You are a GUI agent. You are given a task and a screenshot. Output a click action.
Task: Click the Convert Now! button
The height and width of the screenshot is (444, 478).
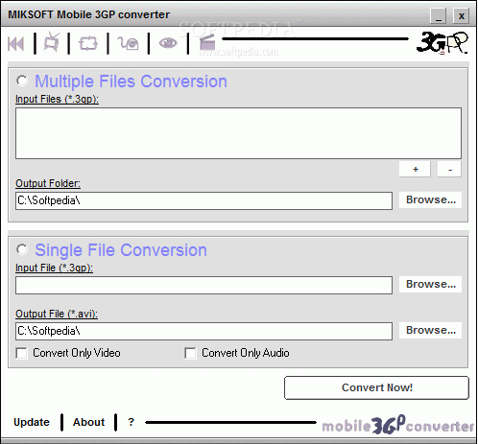tap(377, 387)
